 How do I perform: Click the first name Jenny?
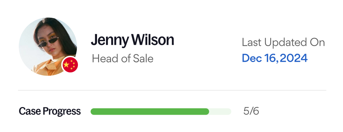point(110,41)
